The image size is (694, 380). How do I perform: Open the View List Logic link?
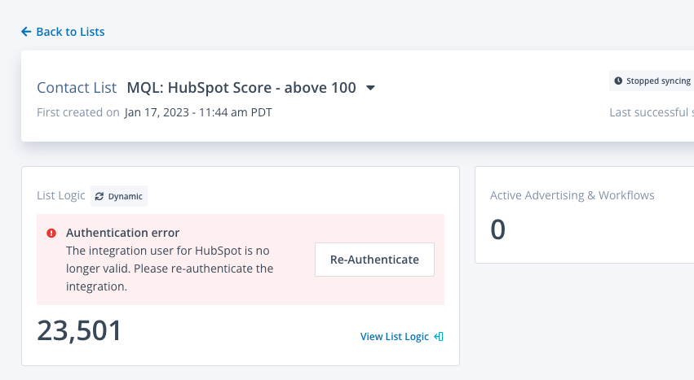tap(394, 336)
